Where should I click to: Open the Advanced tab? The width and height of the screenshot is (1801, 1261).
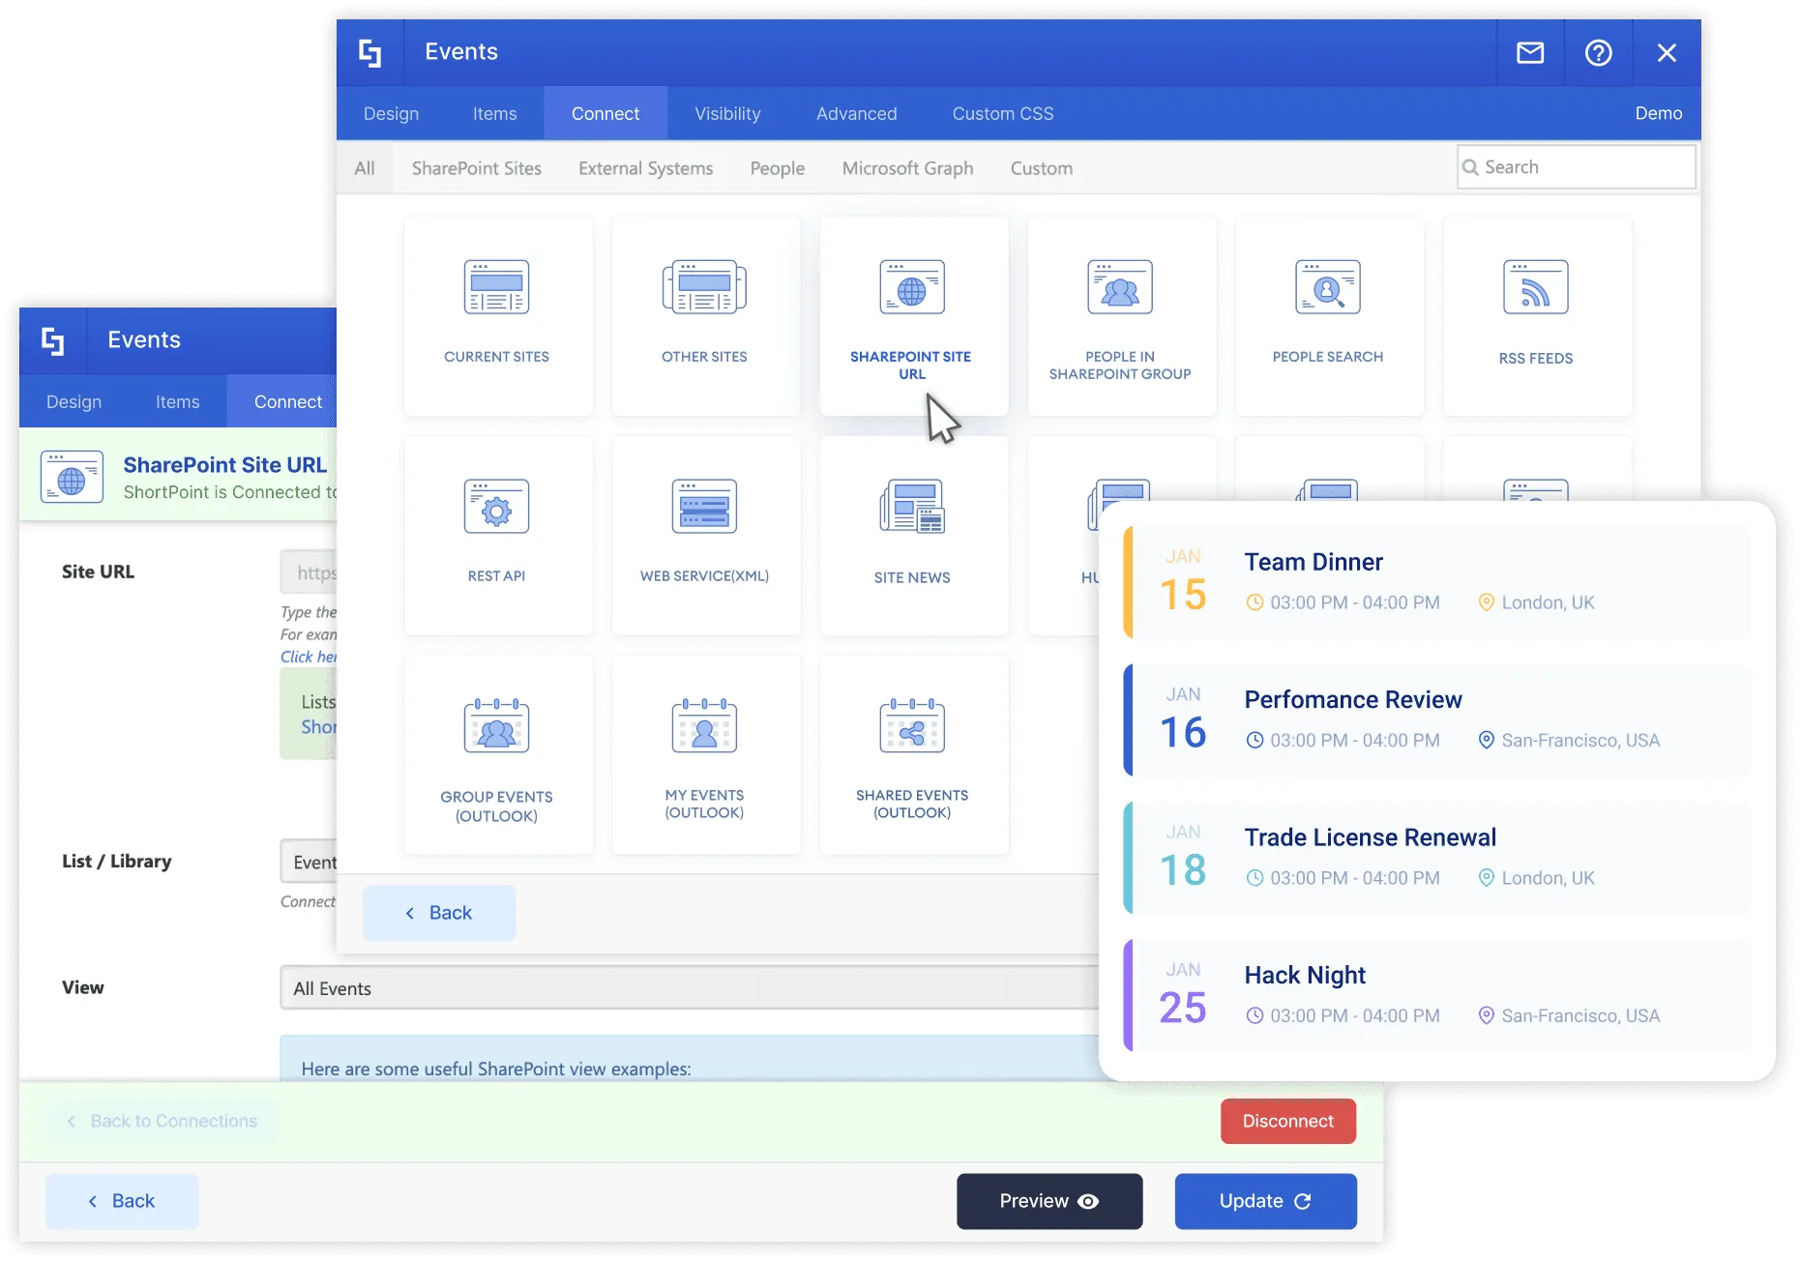[857, 113]
